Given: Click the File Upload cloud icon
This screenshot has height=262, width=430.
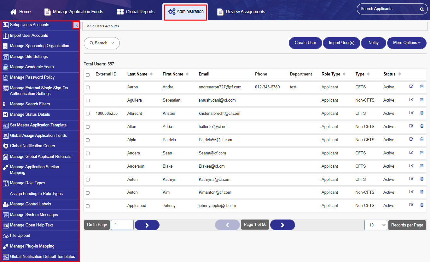Looking at the screenshot, I should click(5, 236).
